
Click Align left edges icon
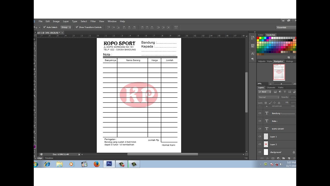(124, 27)
